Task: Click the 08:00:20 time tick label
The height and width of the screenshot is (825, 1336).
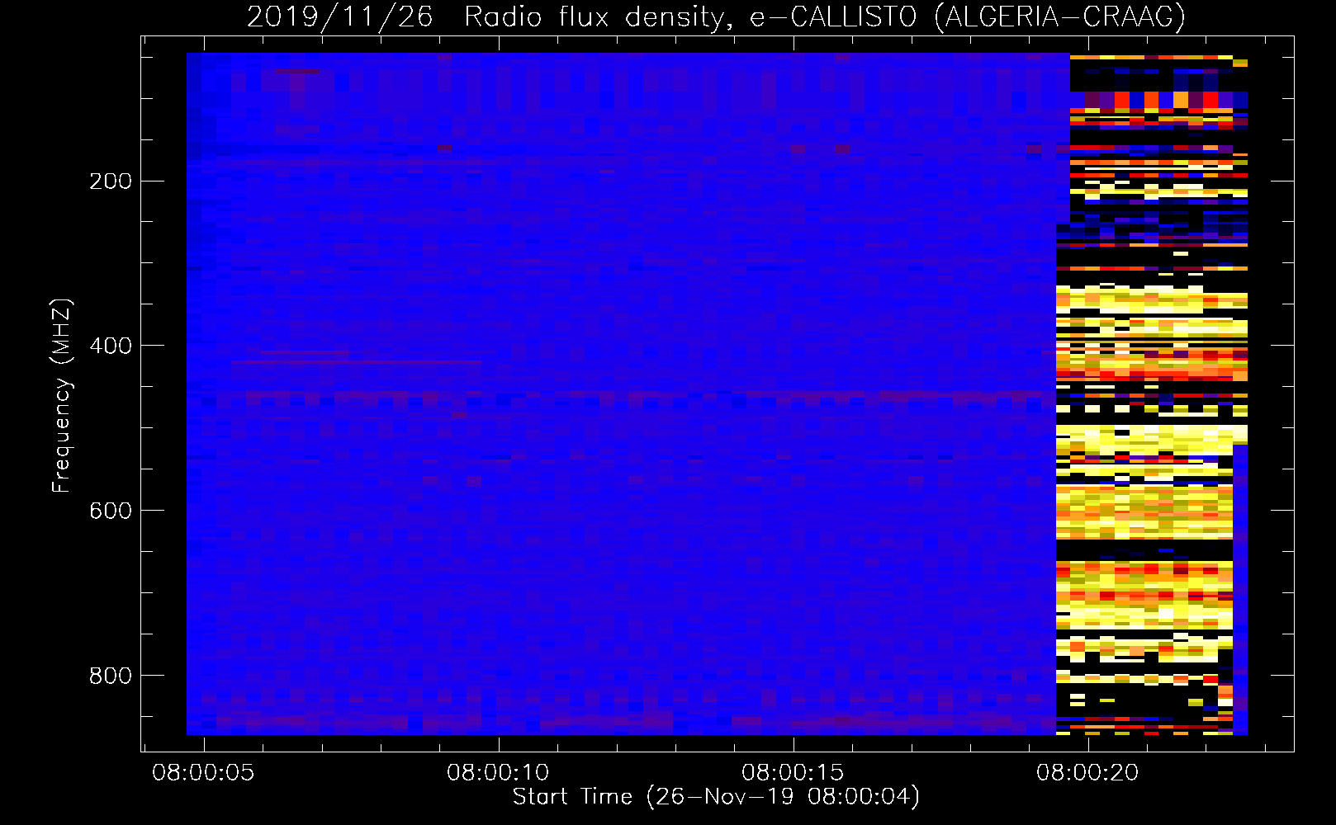Action: 1087,773
